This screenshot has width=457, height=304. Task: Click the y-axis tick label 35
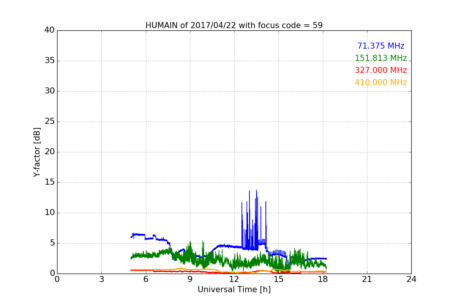coord(50,61)
